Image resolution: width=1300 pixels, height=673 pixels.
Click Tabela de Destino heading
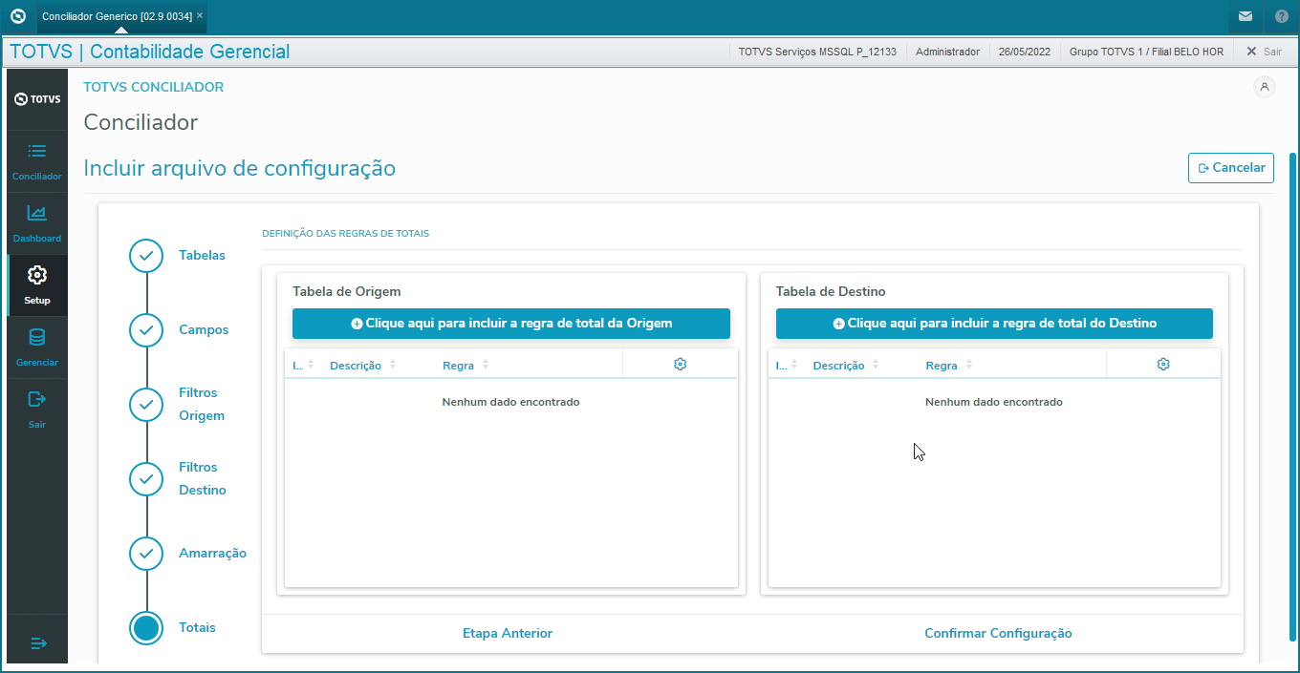pyautogui.click(x=831, y=291)
